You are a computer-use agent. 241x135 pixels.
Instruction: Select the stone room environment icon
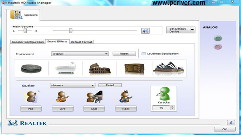134,69
